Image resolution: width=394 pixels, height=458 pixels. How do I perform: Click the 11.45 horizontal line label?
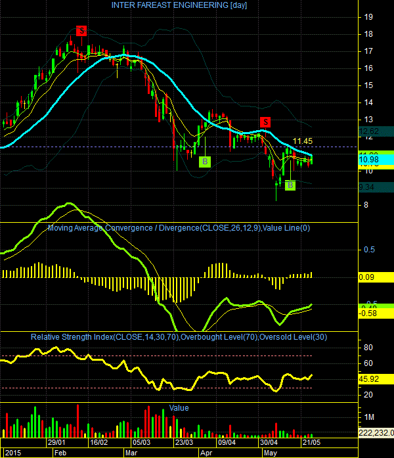point(302,141)
